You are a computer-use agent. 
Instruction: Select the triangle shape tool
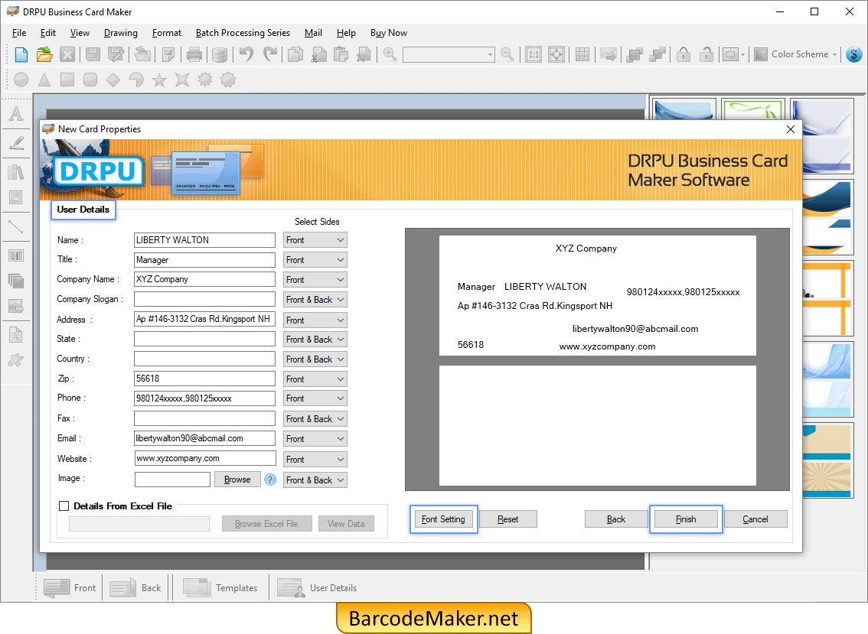click(44, 80)
